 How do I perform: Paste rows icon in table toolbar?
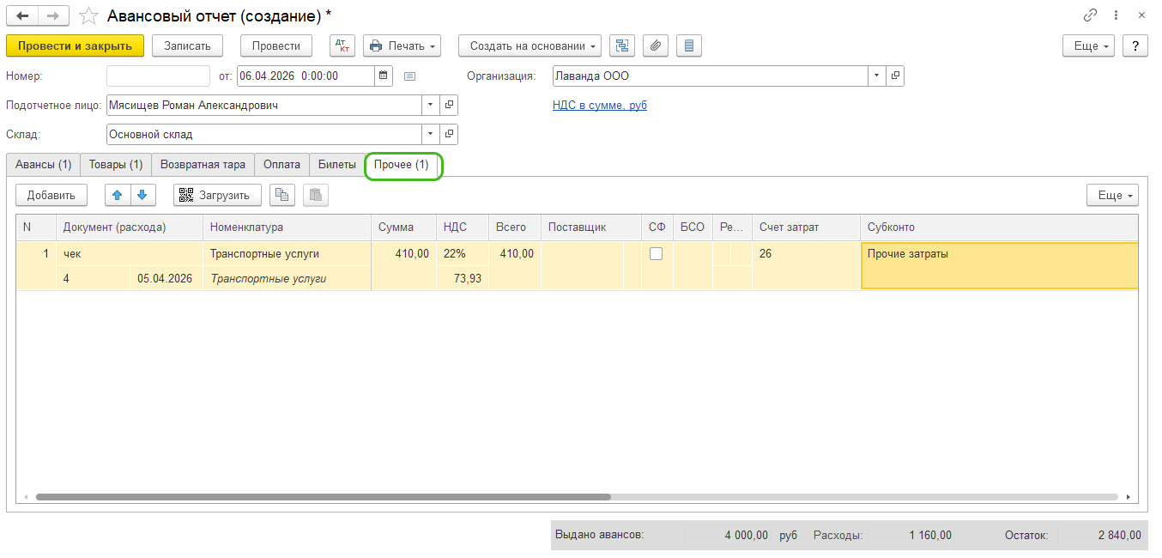(x=316, y=195)
